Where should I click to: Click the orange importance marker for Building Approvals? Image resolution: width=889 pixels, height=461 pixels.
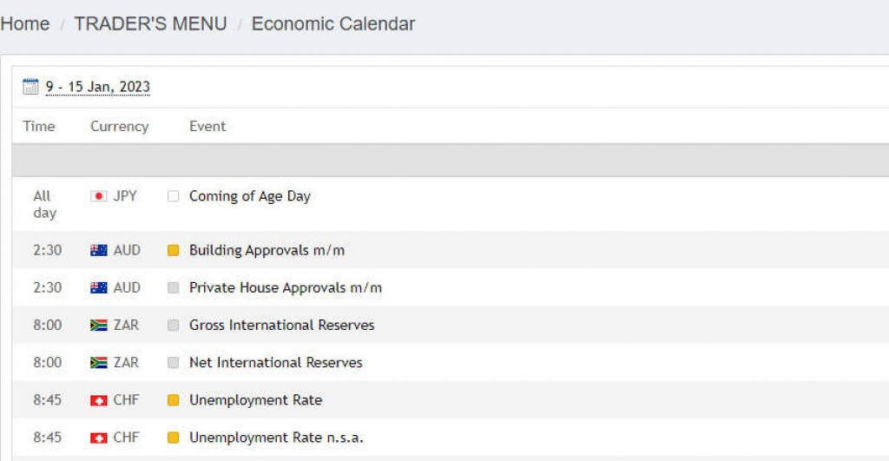coord(174,250)
